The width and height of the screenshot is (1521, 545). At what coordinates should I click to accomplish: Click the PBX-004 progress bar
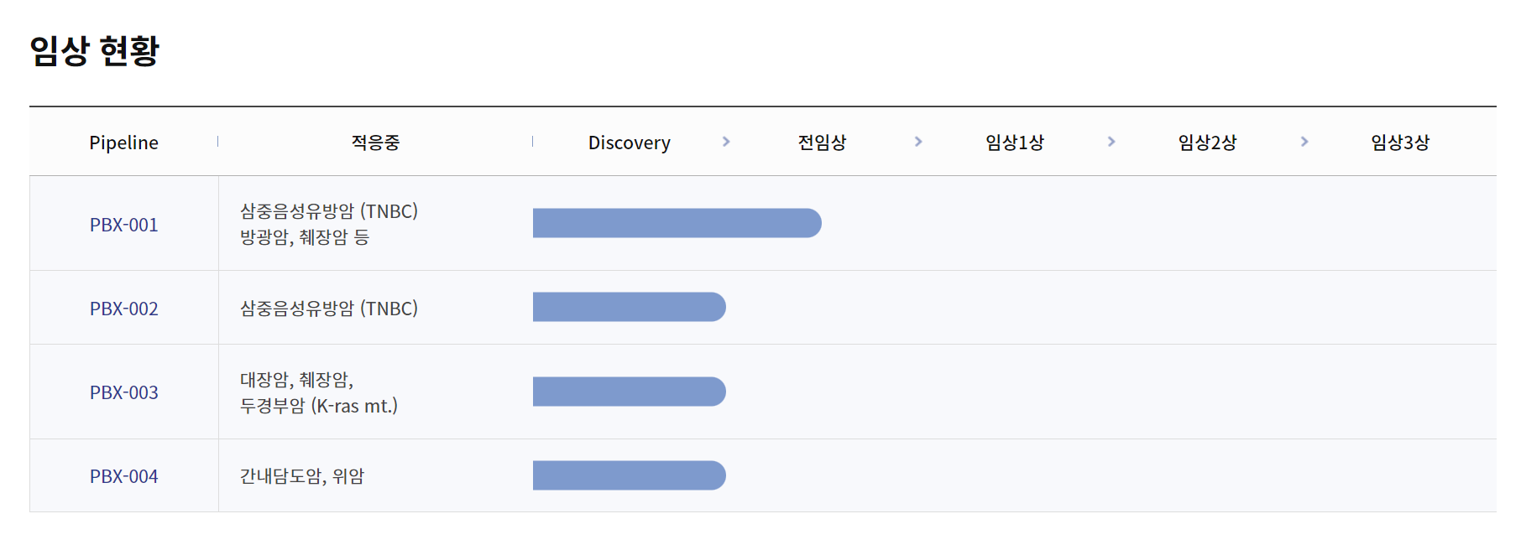point(630,475)
